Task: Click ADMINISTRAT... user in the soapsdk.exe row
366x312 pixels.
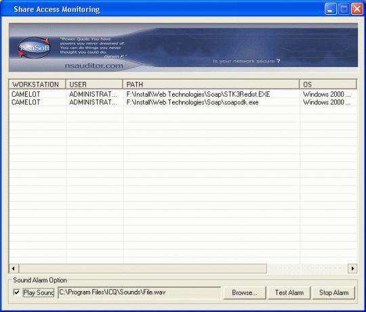Action: tap(93, 102)
